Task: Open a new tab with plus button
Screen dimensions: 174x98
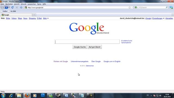Action: [34, 15]
